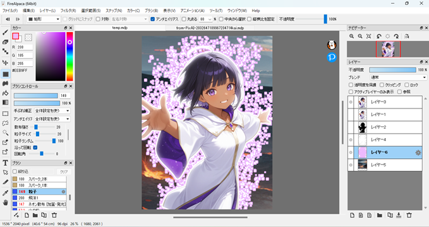
Task: Click the Undo arrow in top toolbar
Action: pos(8,19)
